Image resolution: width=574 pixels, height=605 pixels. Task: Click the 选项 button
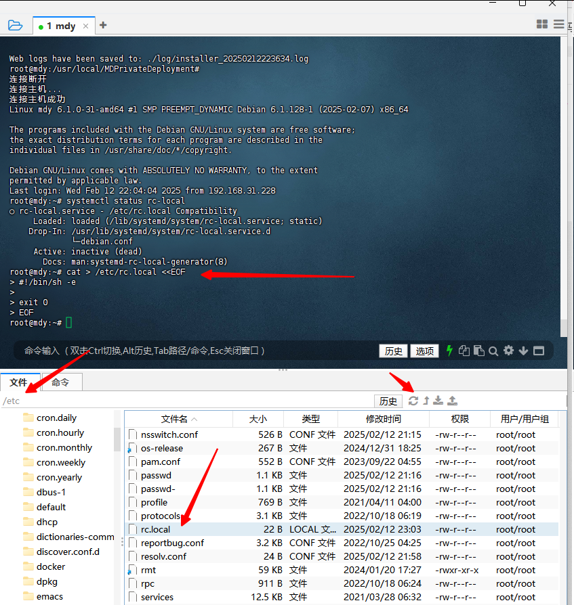coord(424,351)
